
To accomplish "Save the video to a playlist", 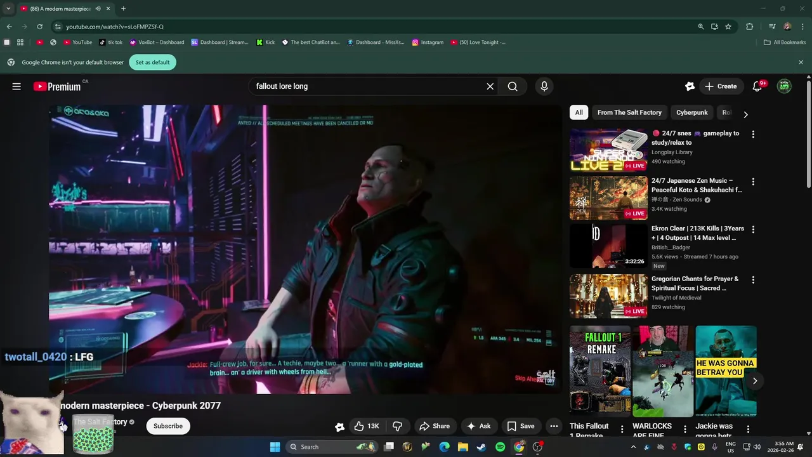I will (x=521, y=426).
